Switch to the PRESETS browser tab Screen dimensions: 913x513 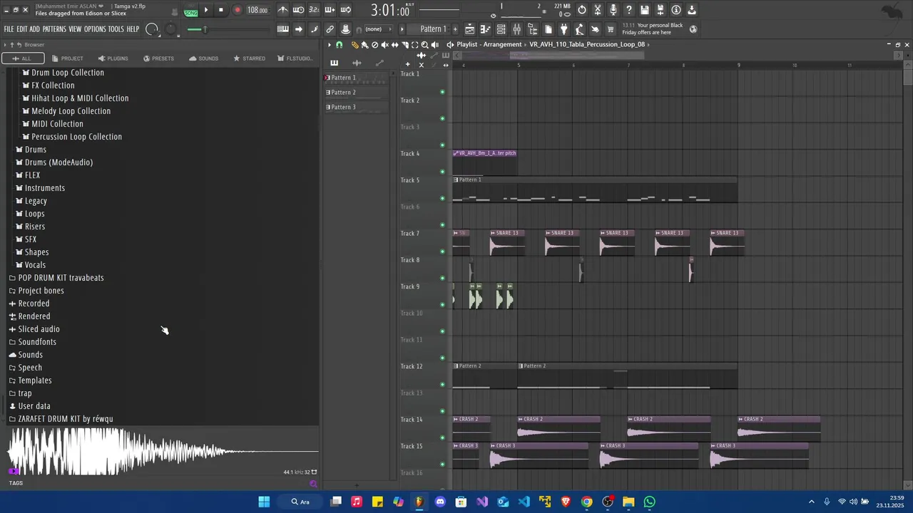click(x=158, y=58)
